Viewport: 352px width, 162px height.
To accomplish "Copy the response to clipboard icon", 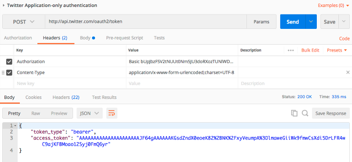I will [x=294, y=113].
